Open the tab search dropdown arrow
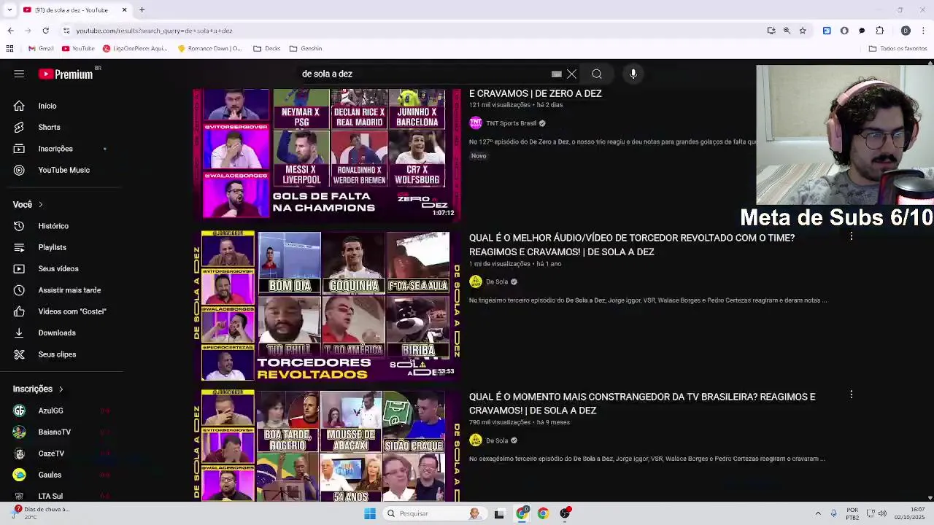Viewport: 934px width, 525px height. 9,10
